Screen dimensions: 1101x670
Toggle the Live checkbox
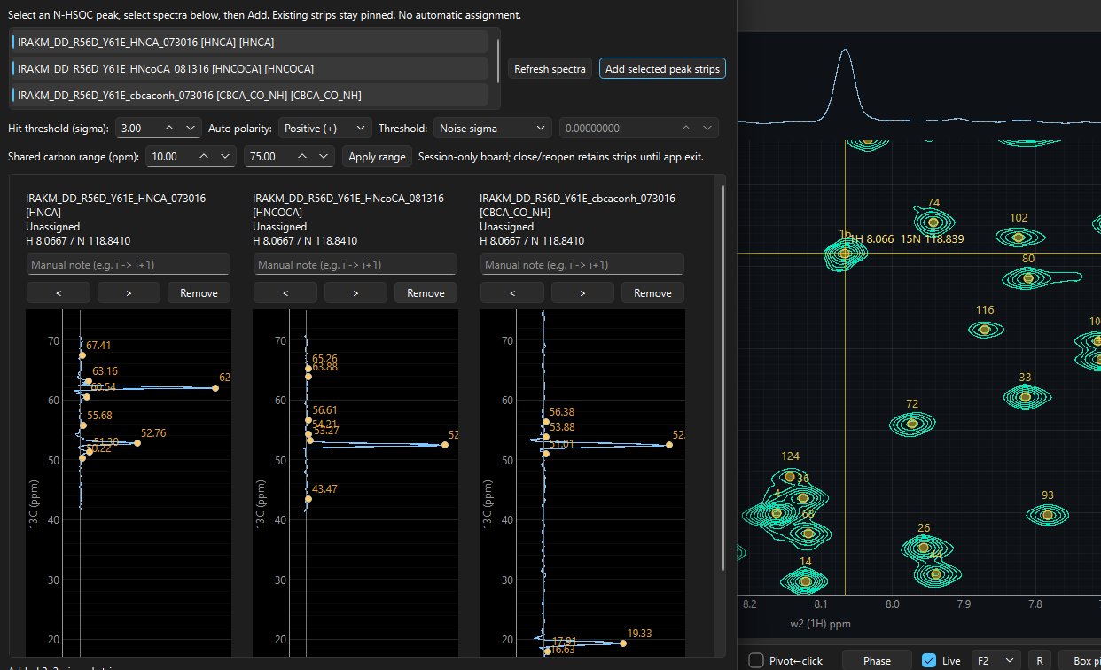tap(929, 660)
